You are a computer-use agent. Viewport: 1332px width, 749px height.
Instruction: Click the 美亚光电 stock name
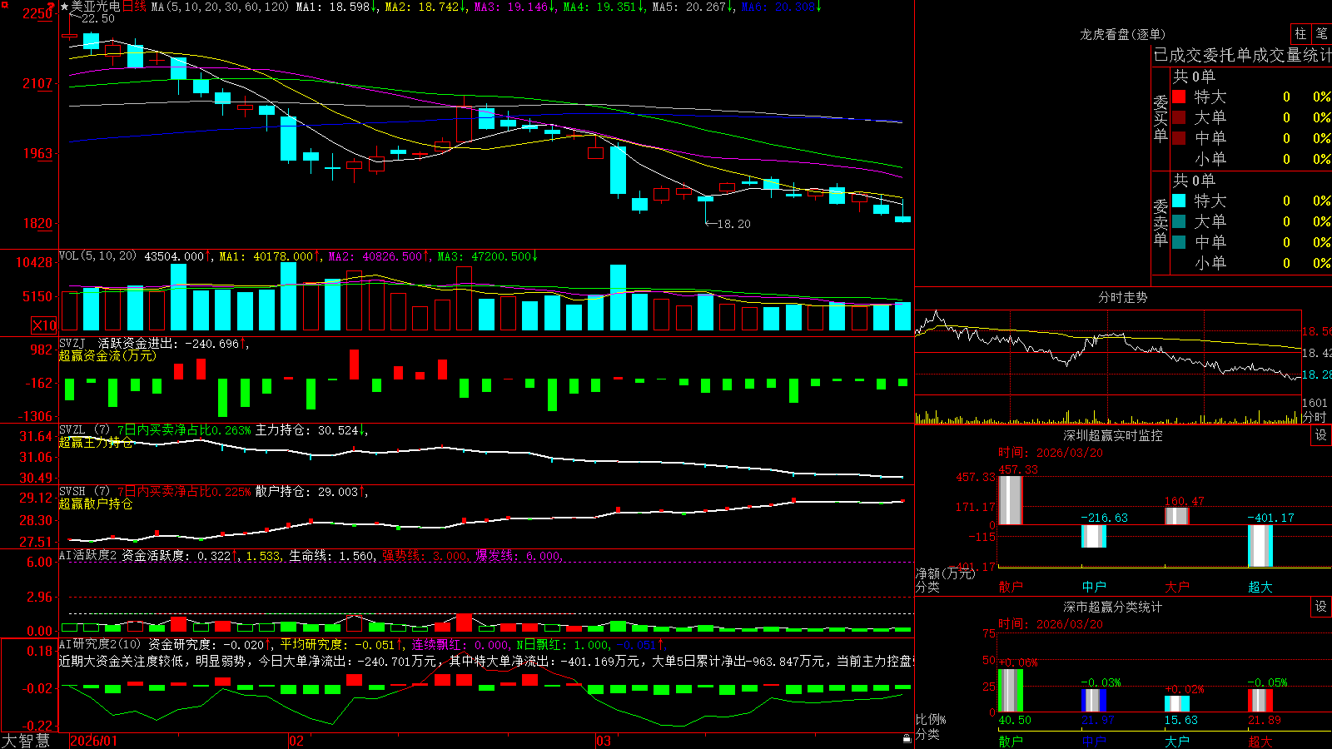coord(96,7)
